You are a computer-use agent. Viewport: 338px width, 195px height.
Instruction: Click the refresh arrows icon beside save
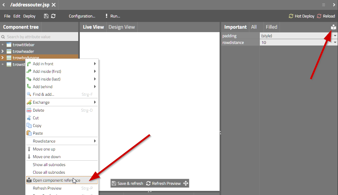pyautogui.click(x=53, y=16)
